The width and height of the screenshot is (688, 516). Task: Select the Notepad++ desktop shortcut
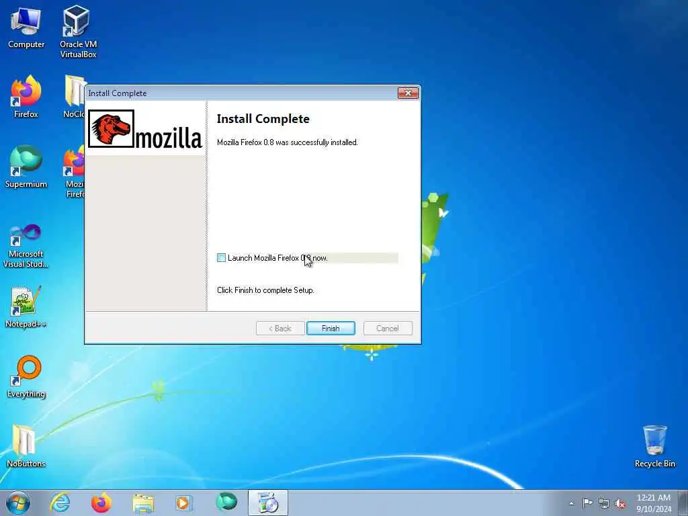26,307
